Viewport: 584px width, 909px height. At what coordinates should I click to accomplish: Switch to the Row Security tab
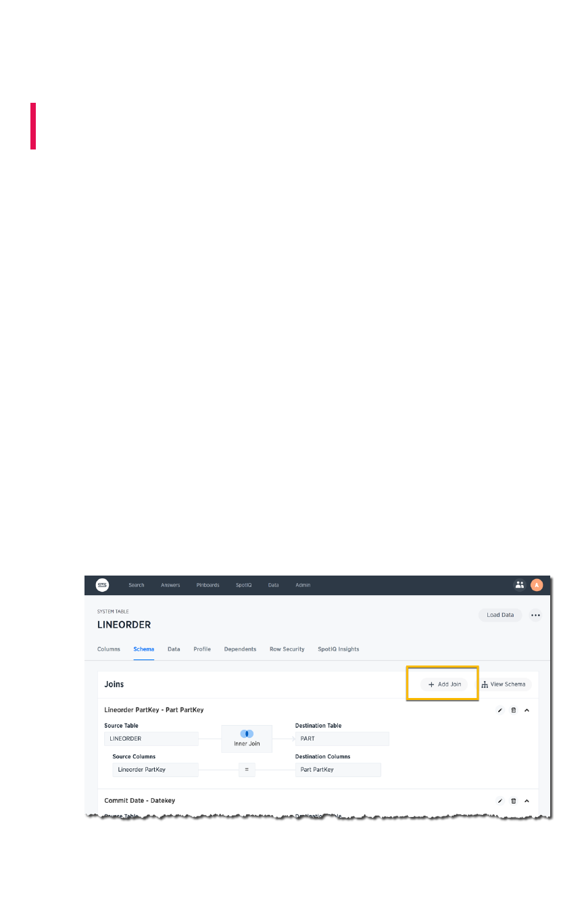[287, 649]
